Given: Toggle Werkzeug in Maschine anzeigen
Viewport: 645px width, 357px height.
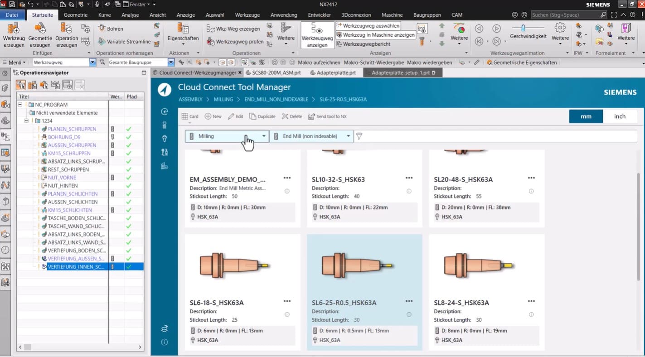Looking at the screenshot, I should tap(375, 35).
